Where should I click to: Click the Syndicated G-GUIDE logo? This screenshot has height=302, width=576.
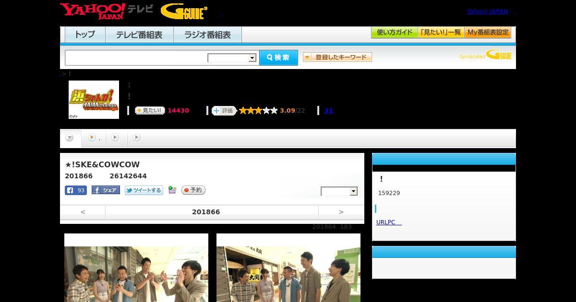pyautogui.click(x=485, y=55)
